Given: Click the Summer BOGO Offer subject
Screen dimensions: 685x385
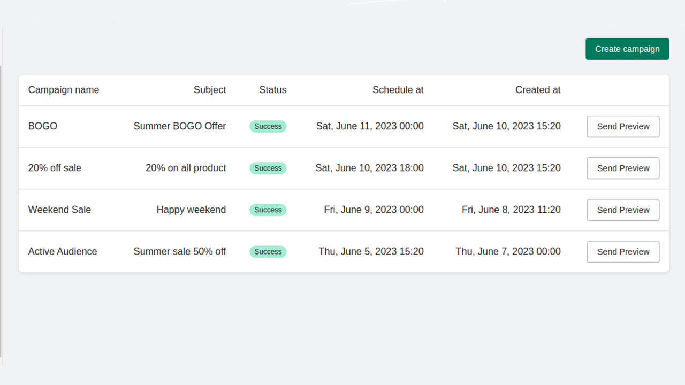Looking at the screenshot, I should (x=180, y=126).
